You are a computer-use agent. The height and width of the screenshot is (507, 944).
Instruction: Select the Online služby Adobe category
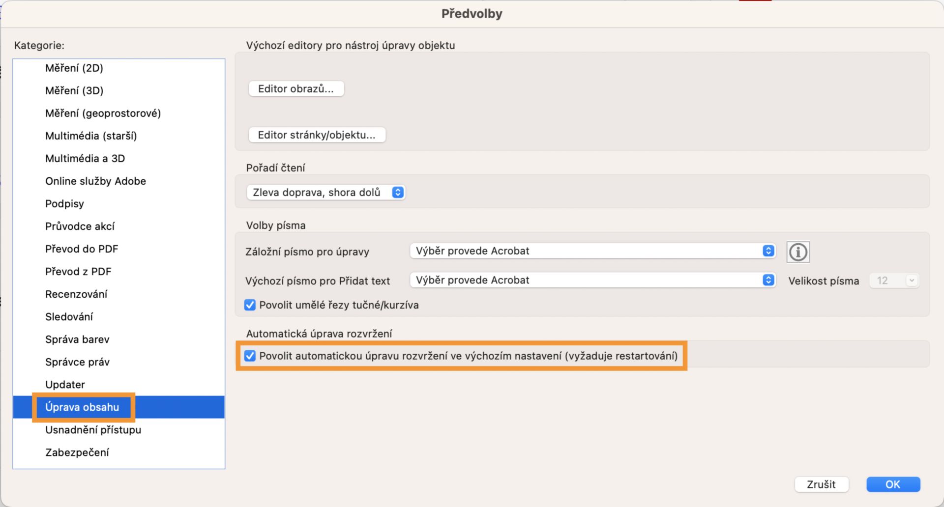point(95,181)
